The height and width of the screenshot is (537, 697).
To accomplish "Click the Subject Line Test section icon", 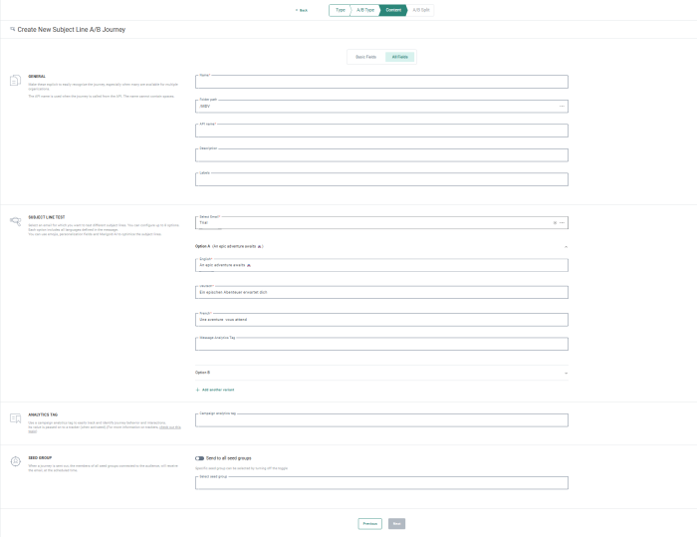I will click(x=15, y=221).
